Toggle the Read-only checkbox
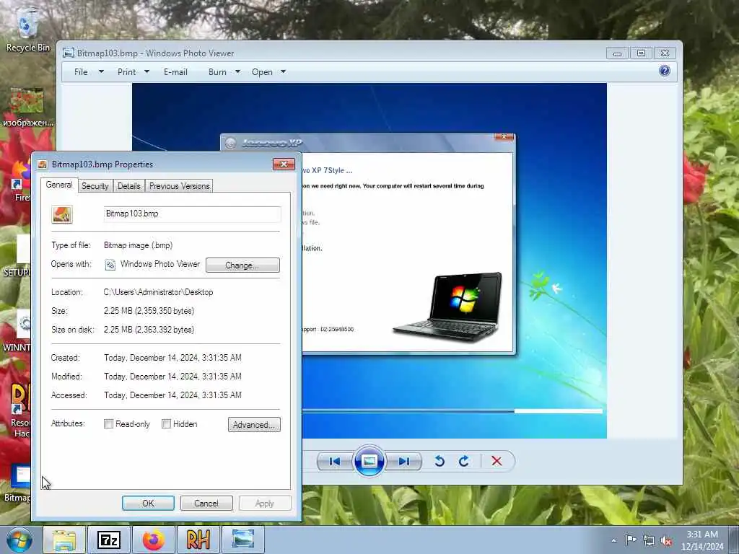Image resolution: width=739 pixels, height=554 pixels. coord(108,424)
